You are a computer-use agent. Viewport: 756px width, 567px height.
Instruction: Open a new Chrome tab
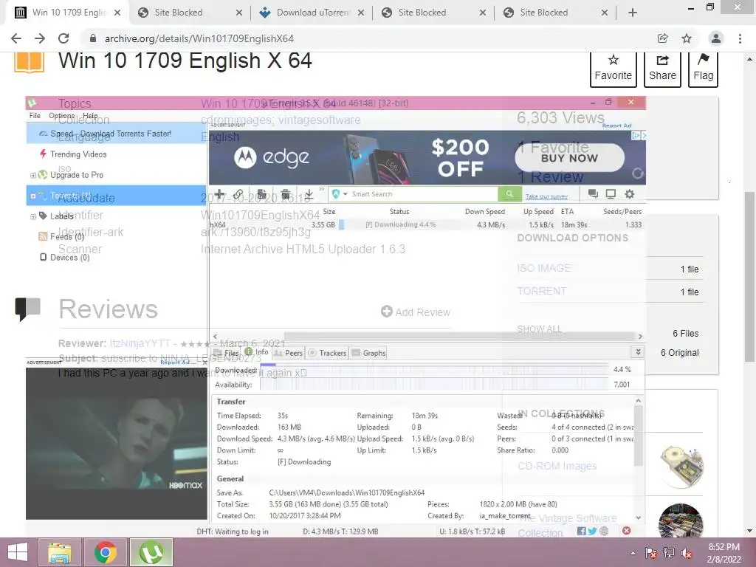click(x=633, y=13)
